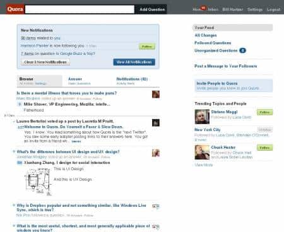Open Followed Questions in the sidebar
The image size is (284, 232).
213,43
